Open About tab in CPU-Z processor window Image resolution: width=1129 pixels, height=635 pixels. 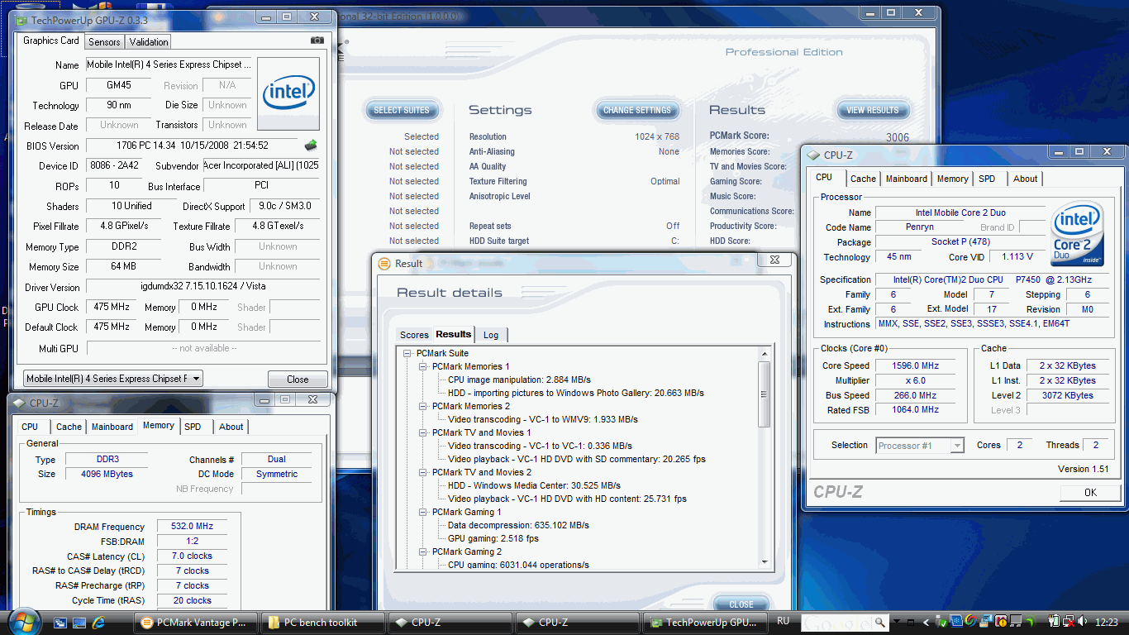tap(1025, 179)
